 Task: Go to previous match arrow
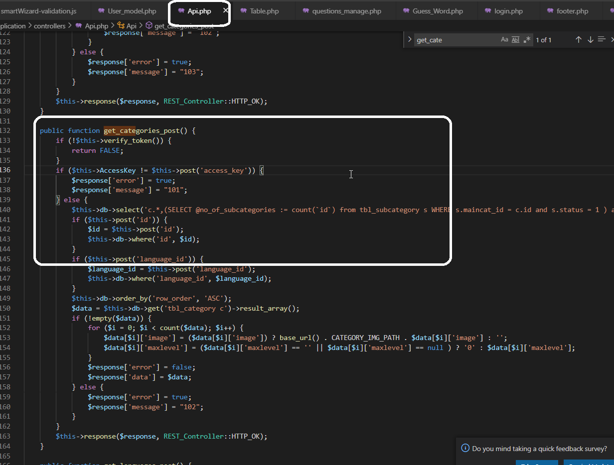579,40
